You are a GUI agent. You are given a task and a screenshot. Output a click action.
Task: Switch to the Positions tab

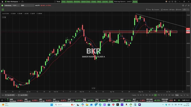pyautogui.click(x=70, y=2)
